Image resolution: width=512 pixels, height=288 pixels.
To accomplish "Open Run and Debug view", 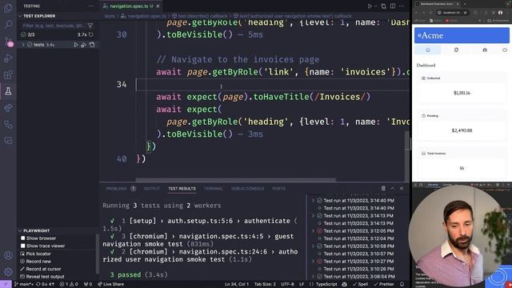I will click(x=8, y=58).
